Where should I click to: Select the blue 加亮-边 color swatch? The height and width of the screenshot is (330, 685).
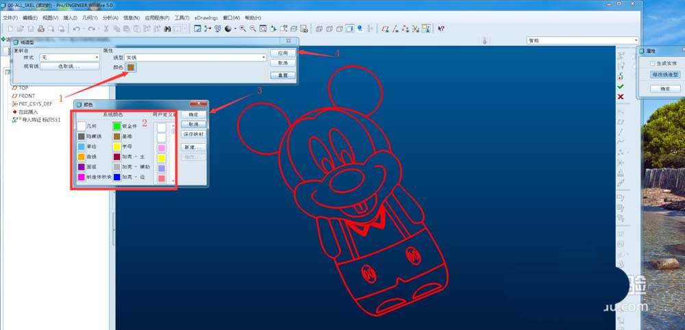(116, 177)
